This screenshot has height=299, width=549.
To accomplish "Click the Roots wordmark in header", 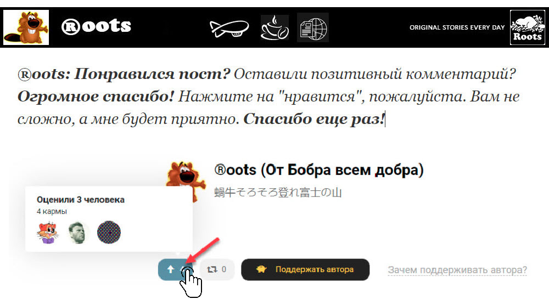I will (x=96, y=26).
